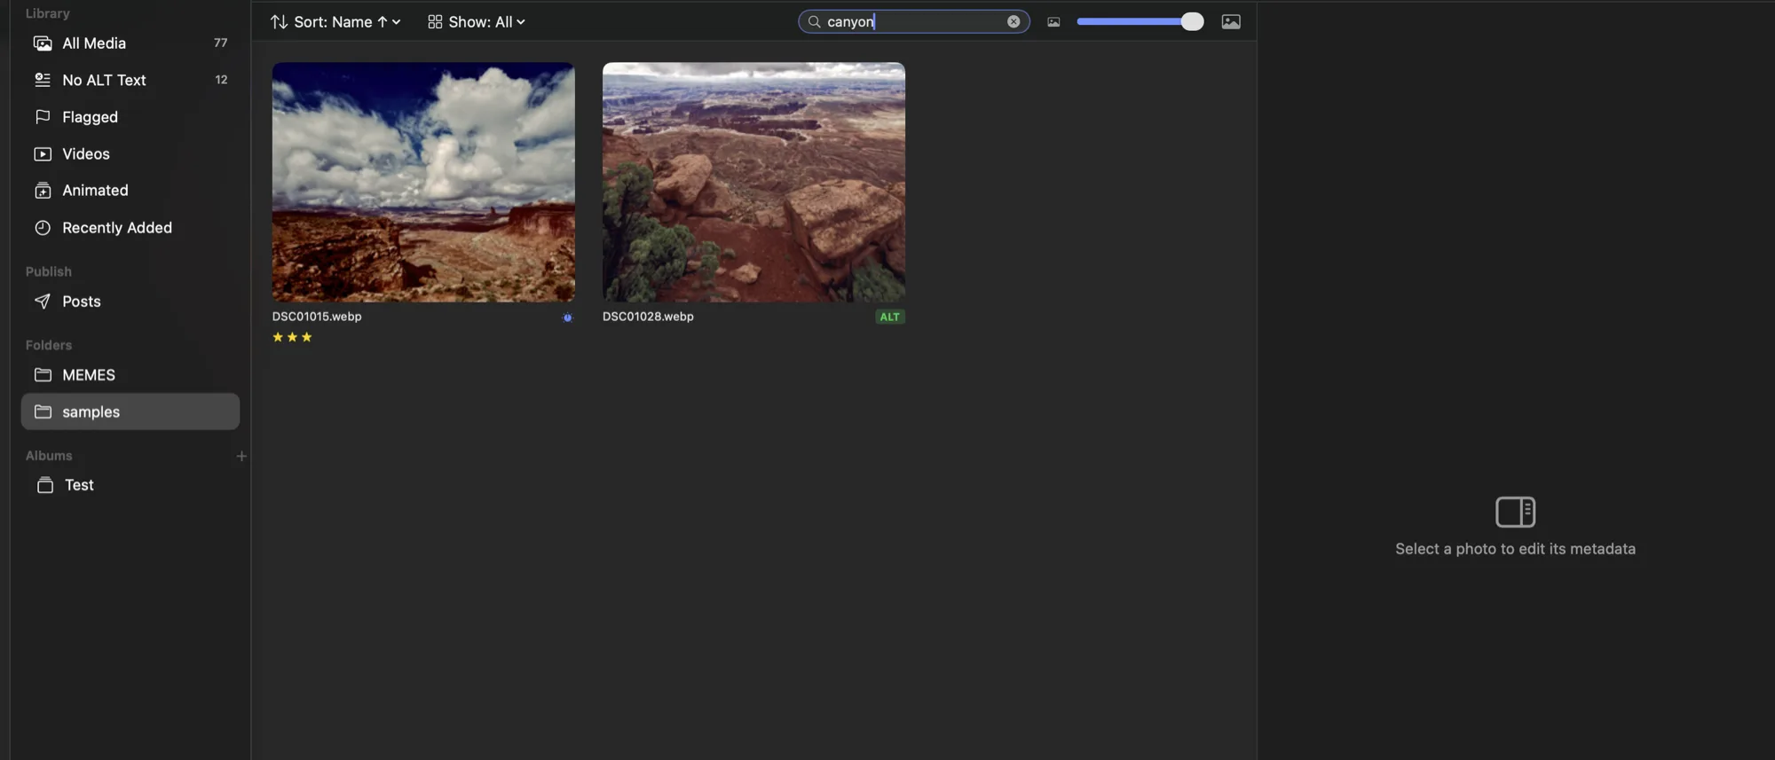Open the MEMES folder
Image resolution: width=1775 pixels, height=760 pixels.
[x=130, y=375]
